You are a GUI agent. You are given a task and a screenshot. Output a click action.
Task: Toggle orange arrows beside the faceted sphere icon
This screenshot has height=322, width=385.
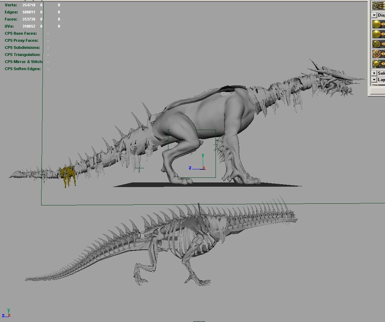tap(383, 44)
